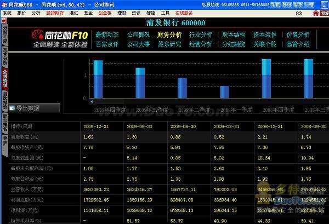The height and width of the screenshot is (224, 329).
Task: Open the 资本运作 F10 section
Action: (x=265, y=35)
